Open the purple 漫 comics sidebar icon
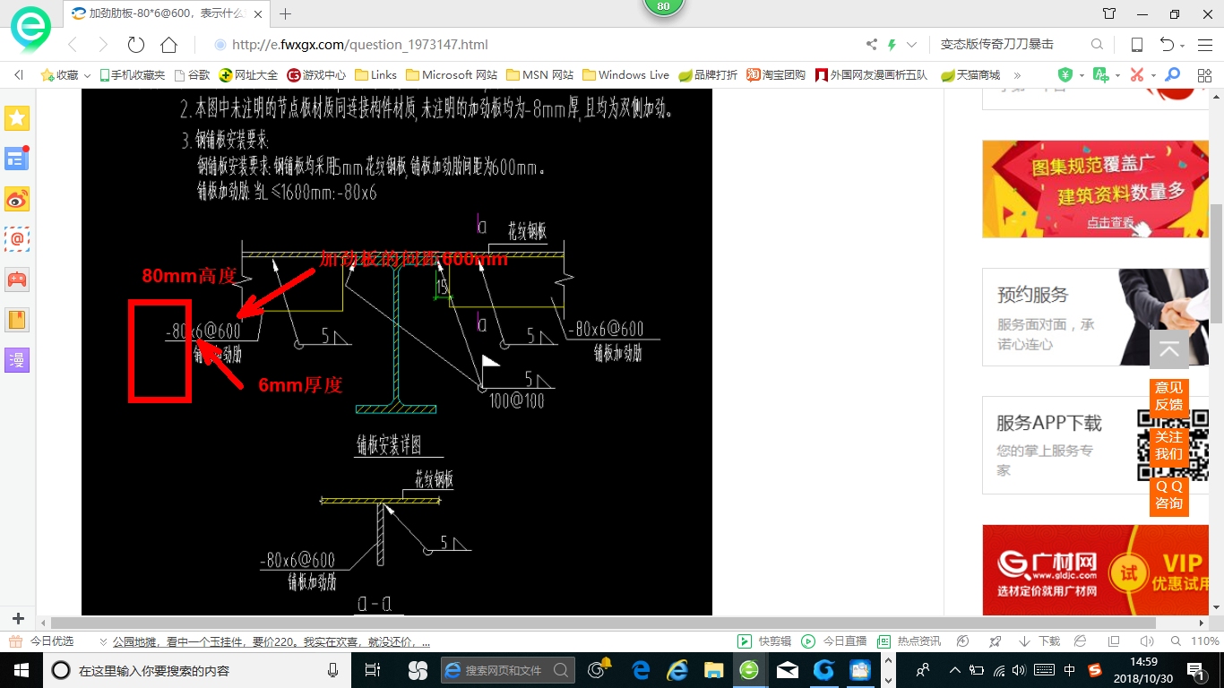The width and height of the screenshot is (1224, 688). [x=17, y=360]
